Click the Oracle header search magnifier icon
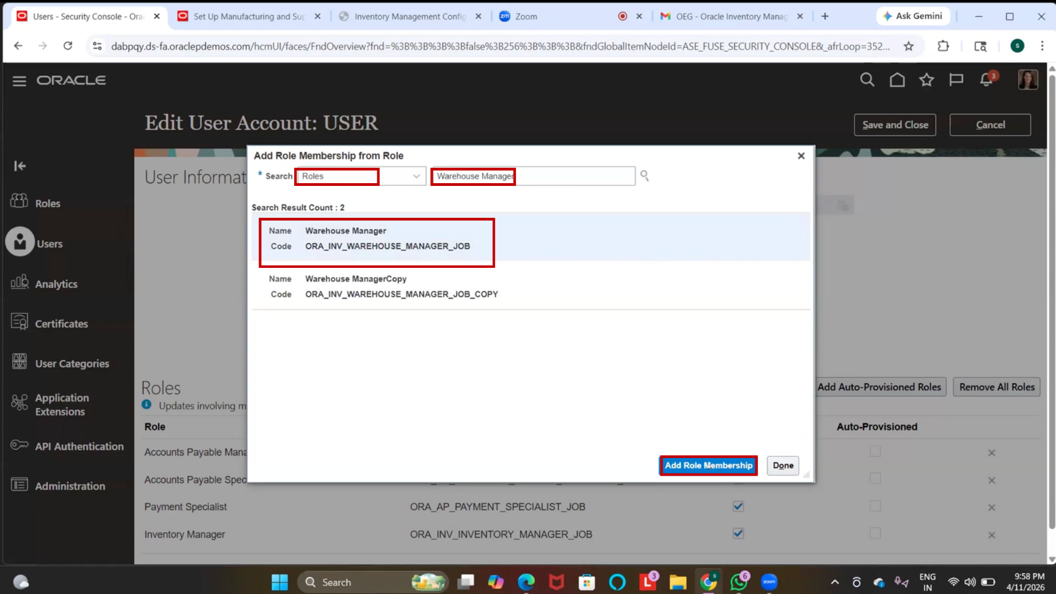 (x=867, y=80)
